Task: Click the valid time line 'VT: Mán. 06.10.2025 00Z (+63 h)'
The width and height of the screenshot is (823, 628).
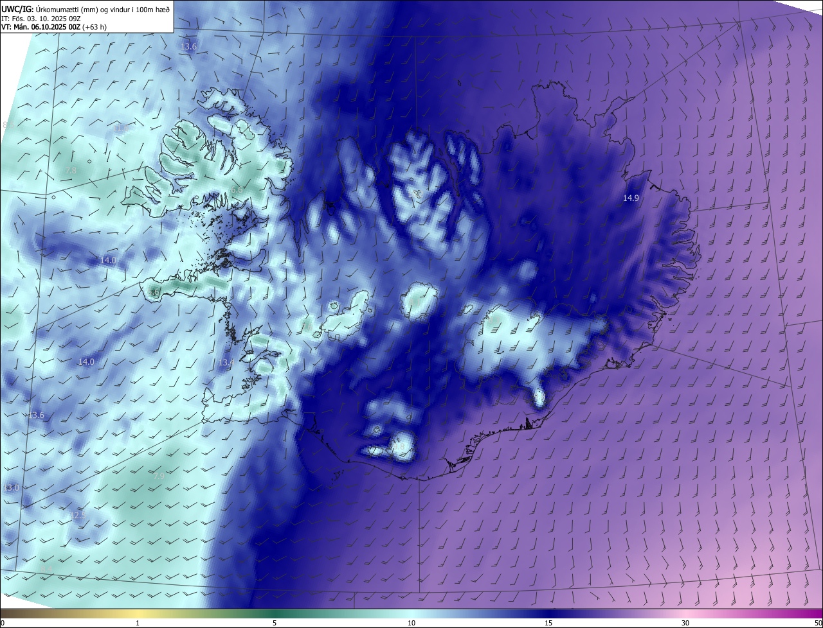Action: pyautogui.click(x=53, y=27)
